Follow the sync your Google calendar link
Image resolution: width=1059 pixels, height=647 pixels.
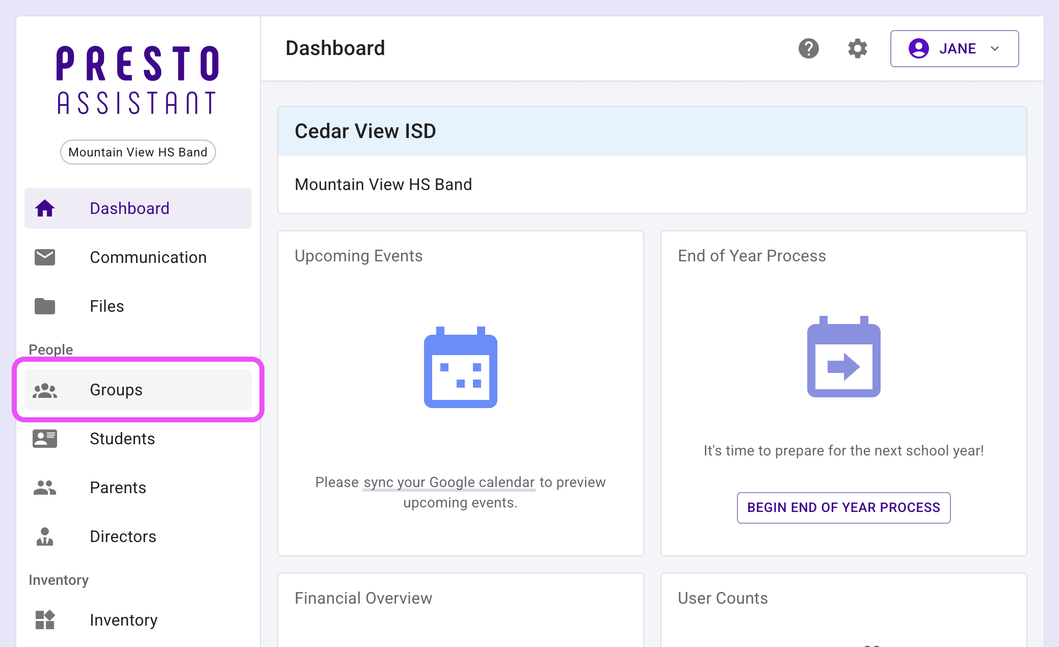coord(449,482)
